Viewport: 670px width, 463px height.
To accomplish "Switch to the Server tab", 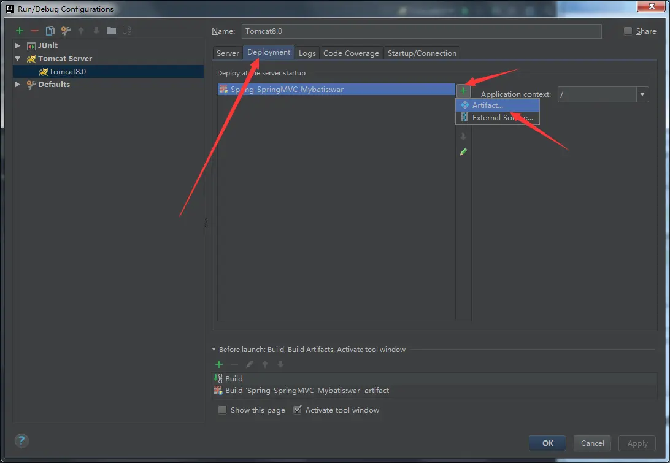I will [x=228, y=53].
